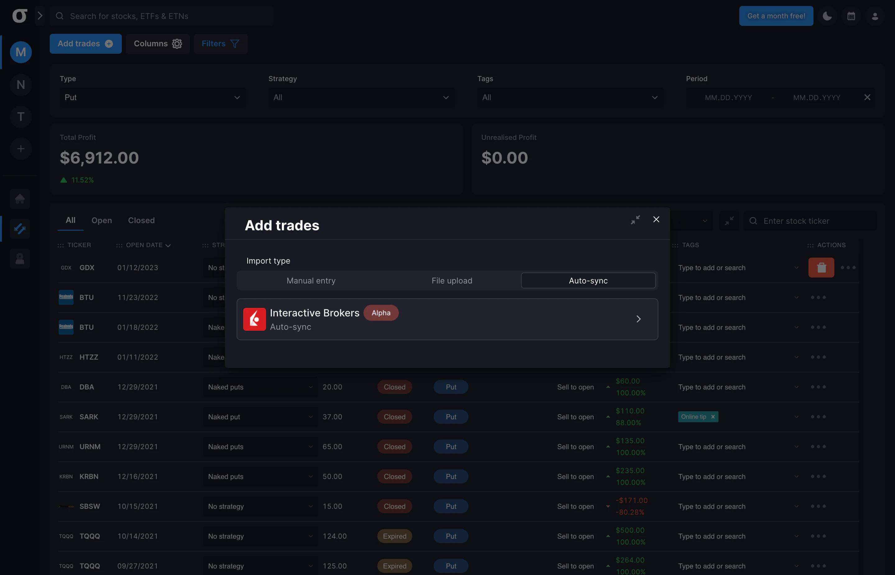Select the home icon in the left sidebar
895x575 pixels.
tap(20, 199)
